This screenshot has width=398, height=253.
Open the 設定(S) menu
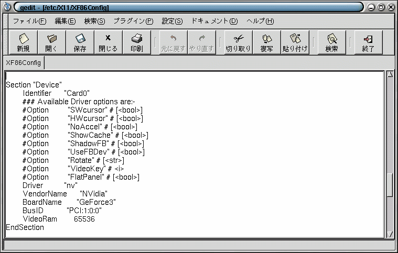coord(172,21)
